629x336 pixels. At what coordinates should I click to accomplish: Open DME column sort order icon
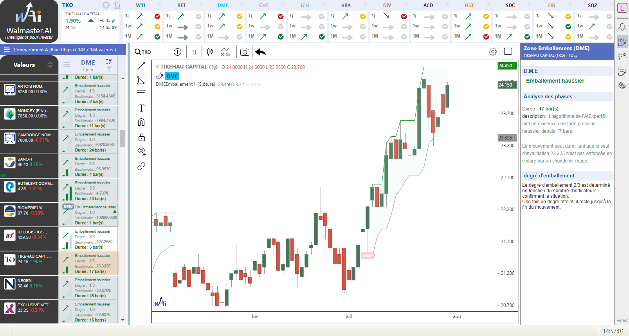tap(109, 61)
